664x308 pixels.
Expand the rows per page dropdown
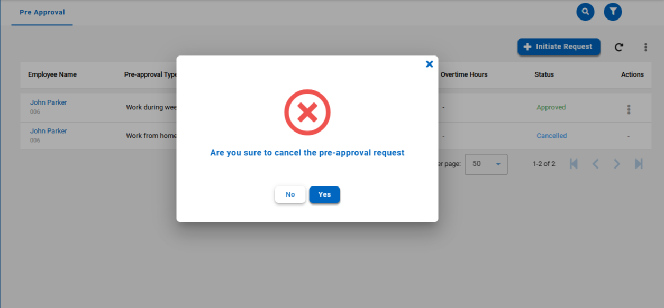pos(486,164)
